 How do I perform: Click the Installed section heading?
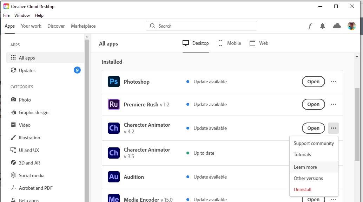click(112, 62)
